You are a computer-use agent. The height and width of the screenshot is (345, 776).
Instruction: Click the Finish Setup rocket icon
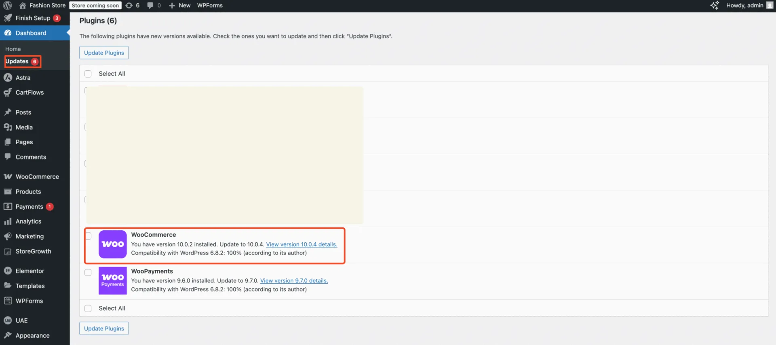[8, 18]
